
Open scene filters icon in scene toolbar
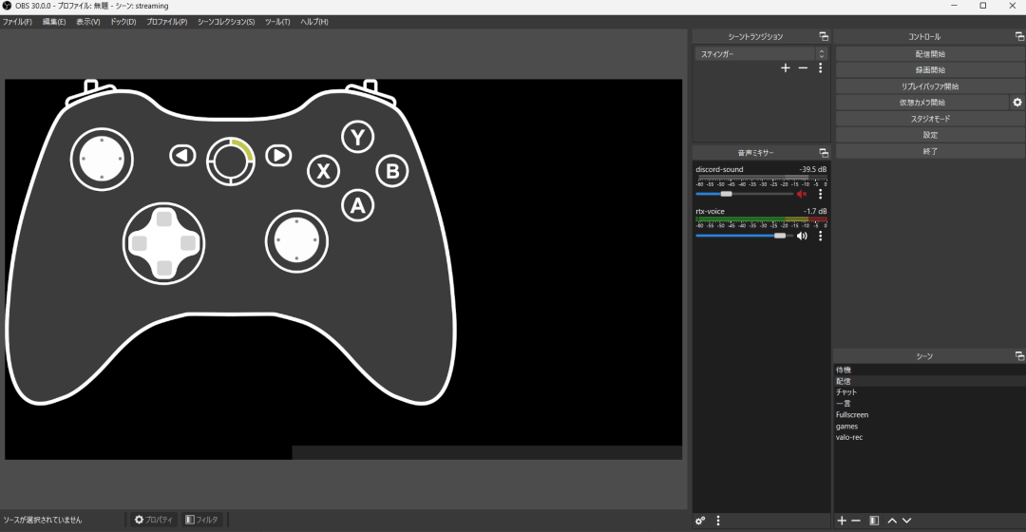874,521
